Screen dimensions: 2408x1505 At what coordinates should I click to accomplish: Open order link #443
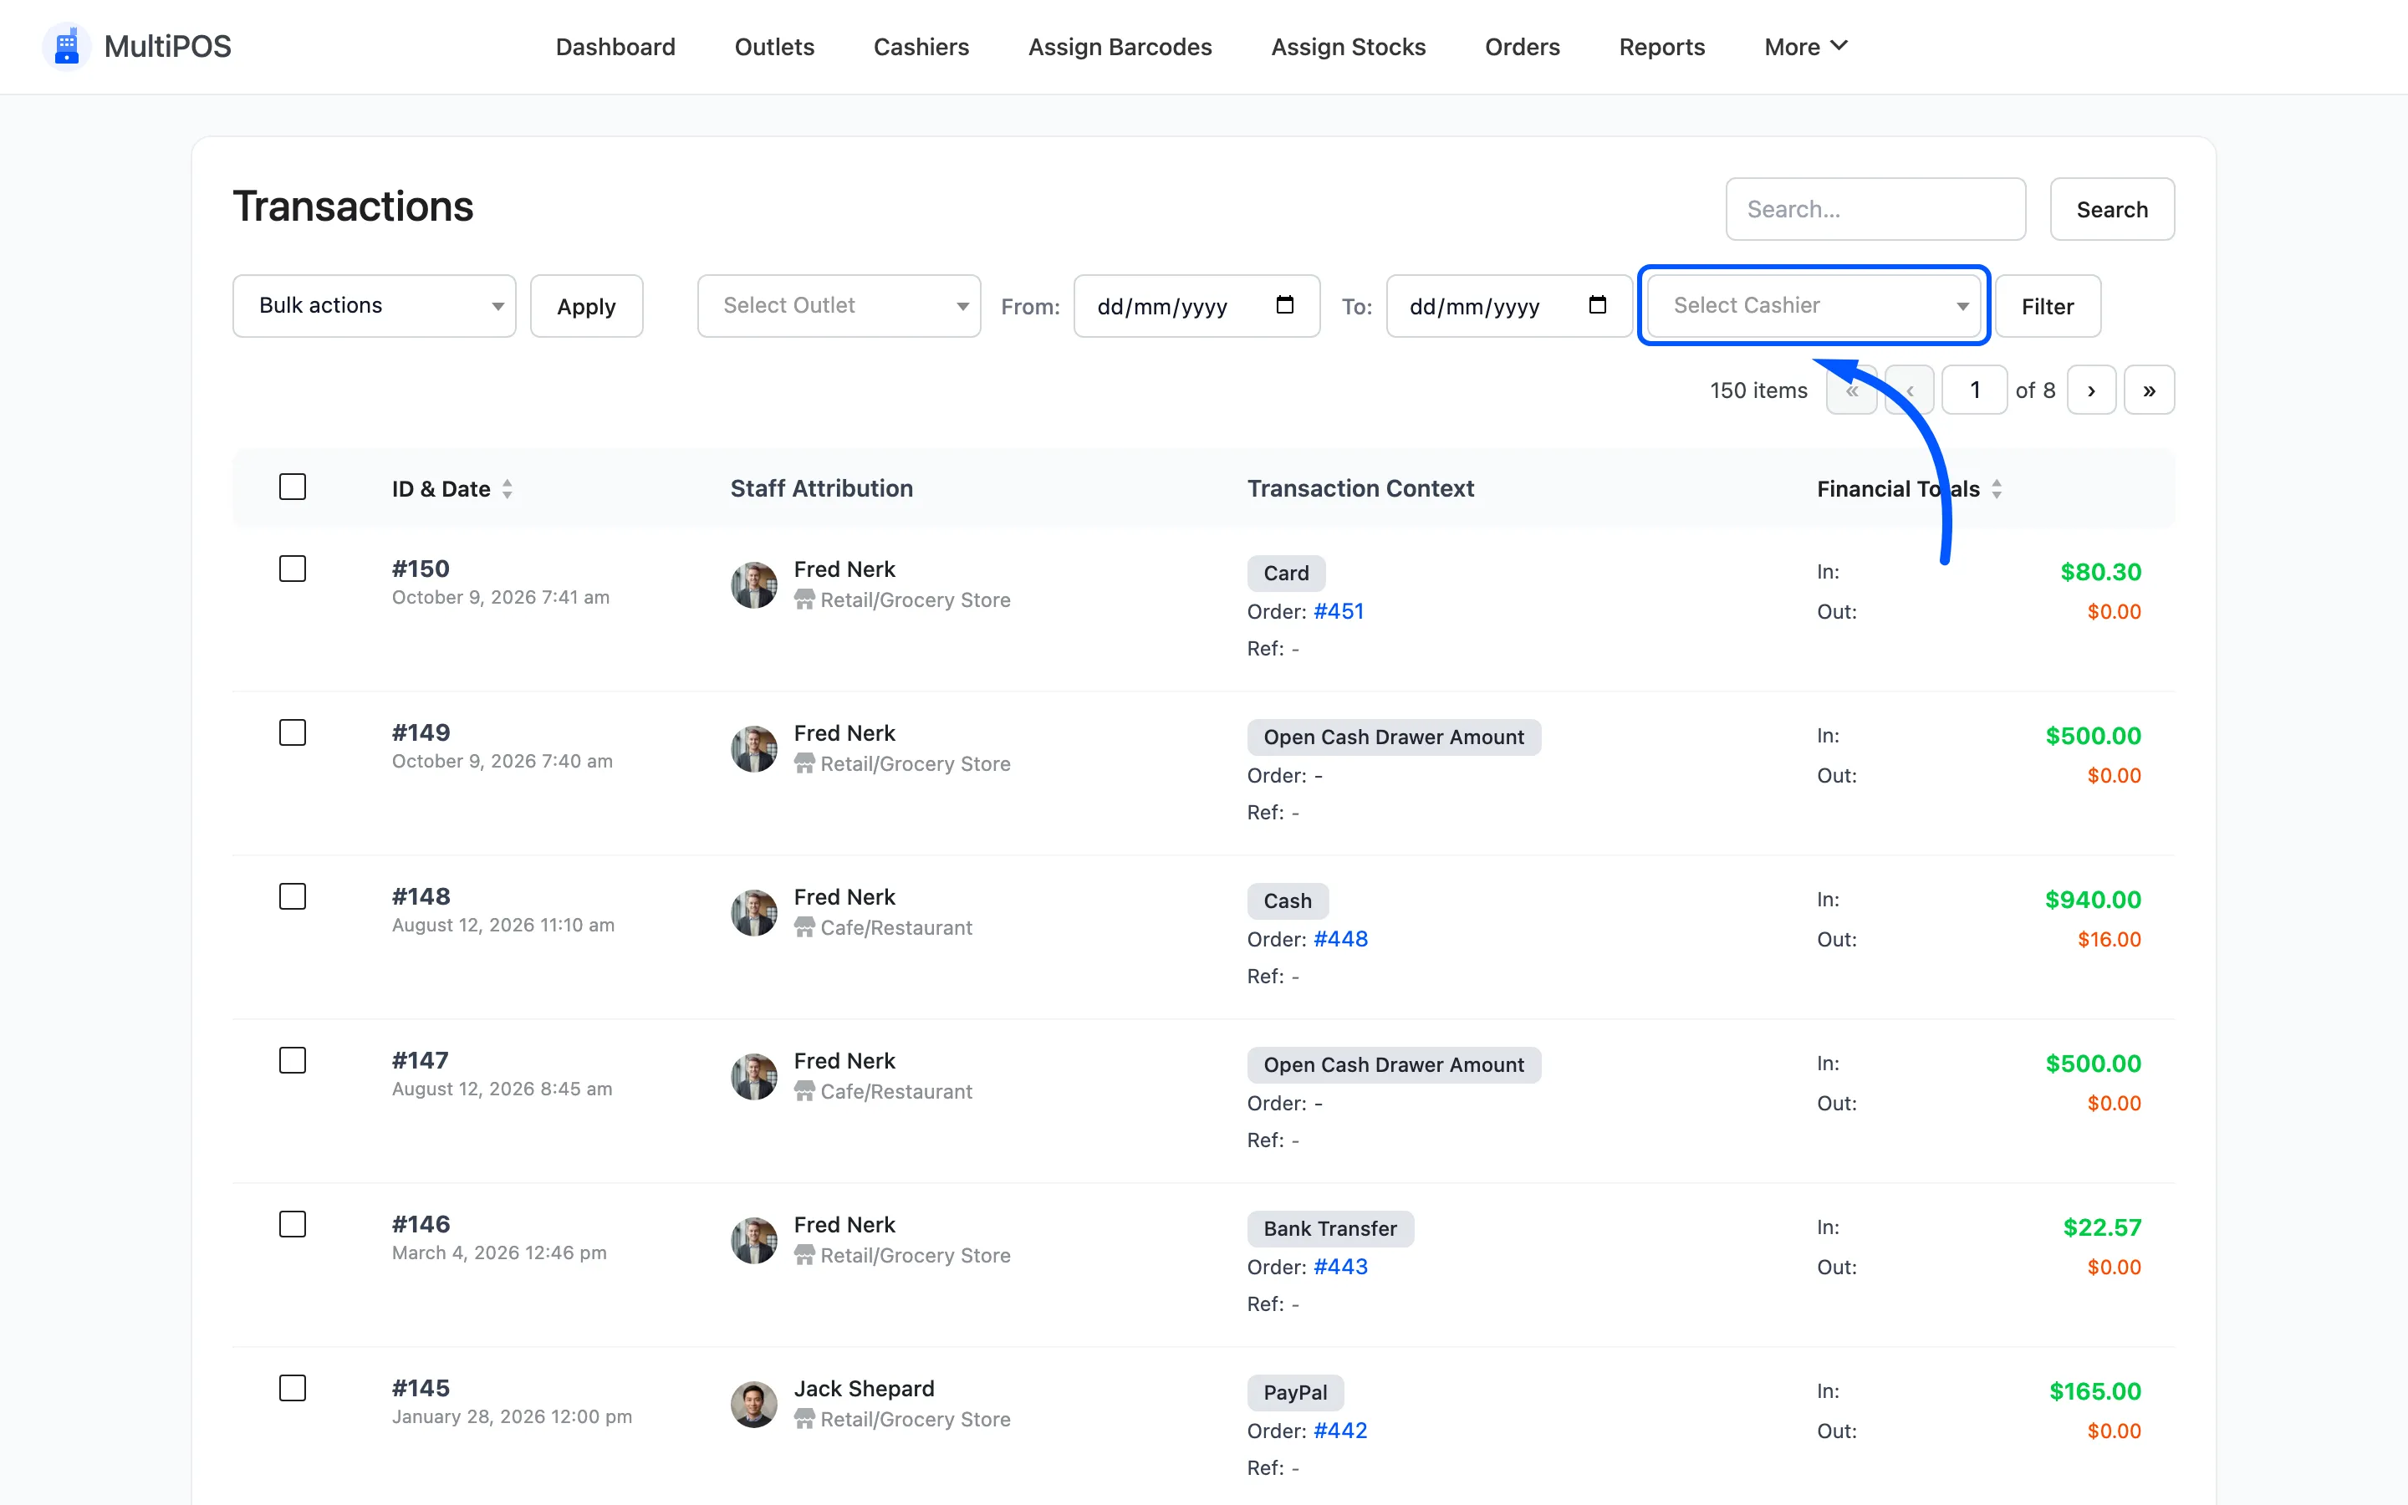1340,1266
